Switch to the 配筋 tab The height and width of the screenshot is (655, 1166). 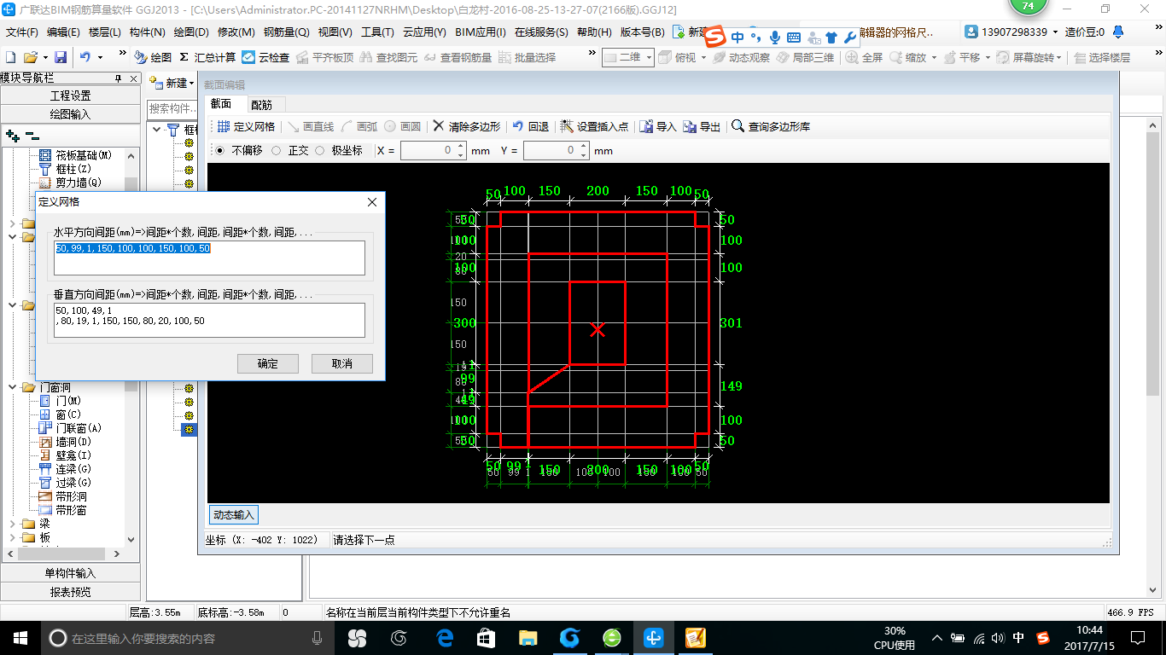click(261, 104)
